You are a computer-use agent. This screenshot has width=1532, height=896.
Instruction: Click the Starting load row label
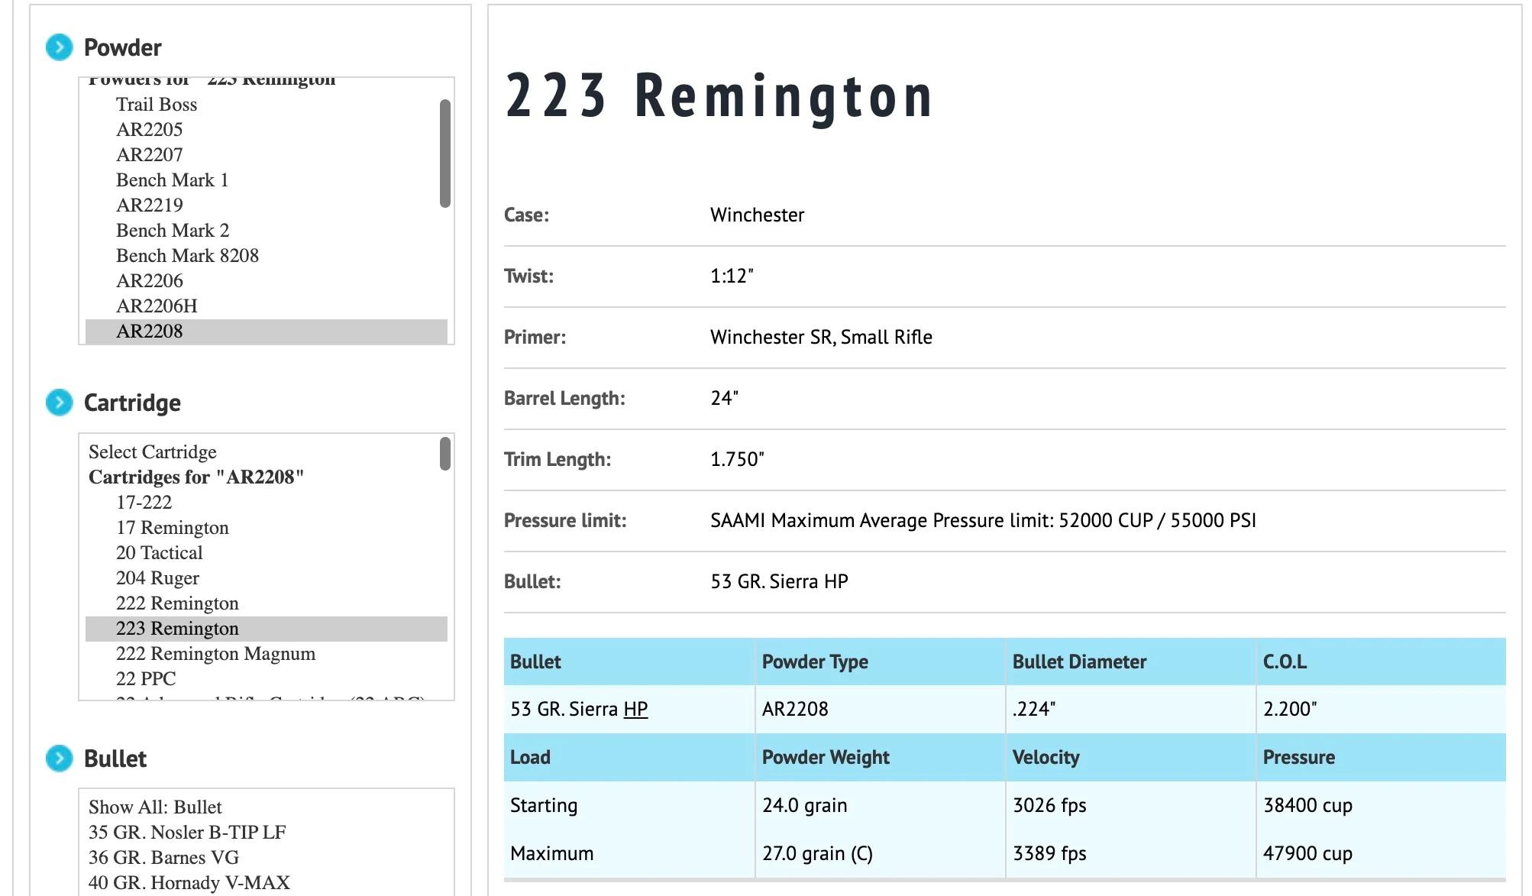[544, 805]
